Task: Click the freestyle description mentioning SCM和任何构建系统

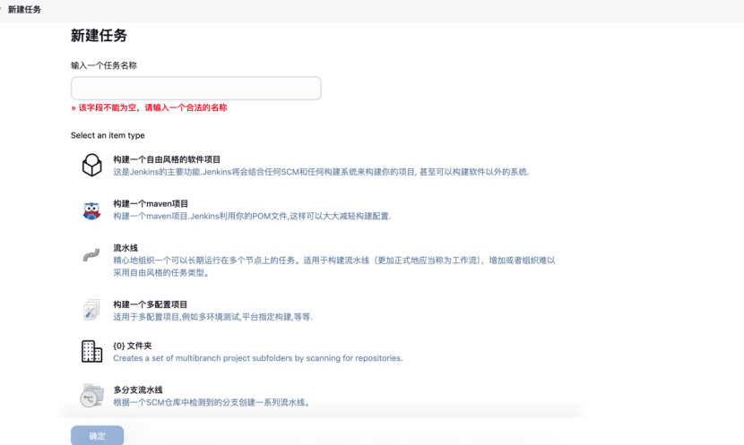Action: pos(321,172)
